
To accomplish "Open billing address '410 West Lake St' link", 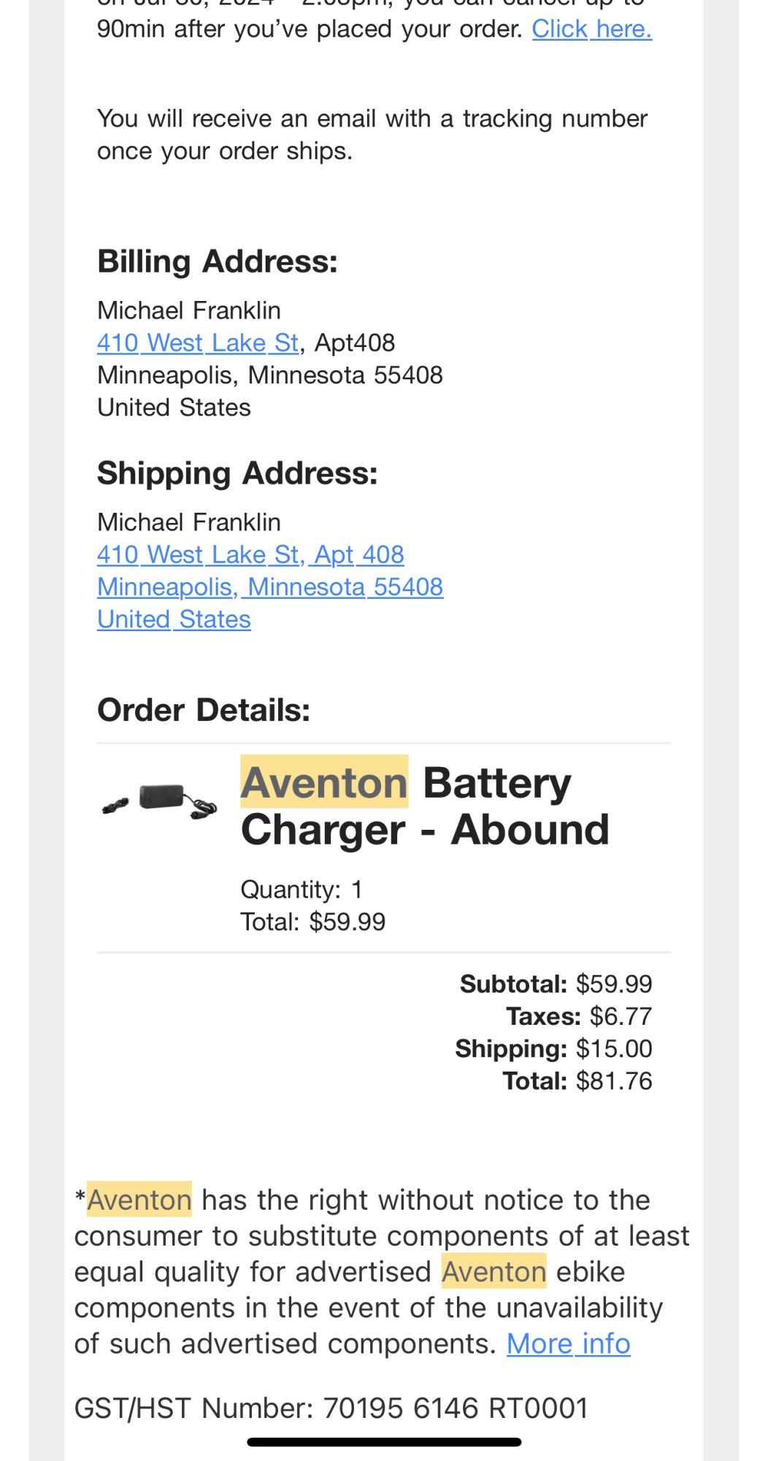I will [x=198, y=343].
